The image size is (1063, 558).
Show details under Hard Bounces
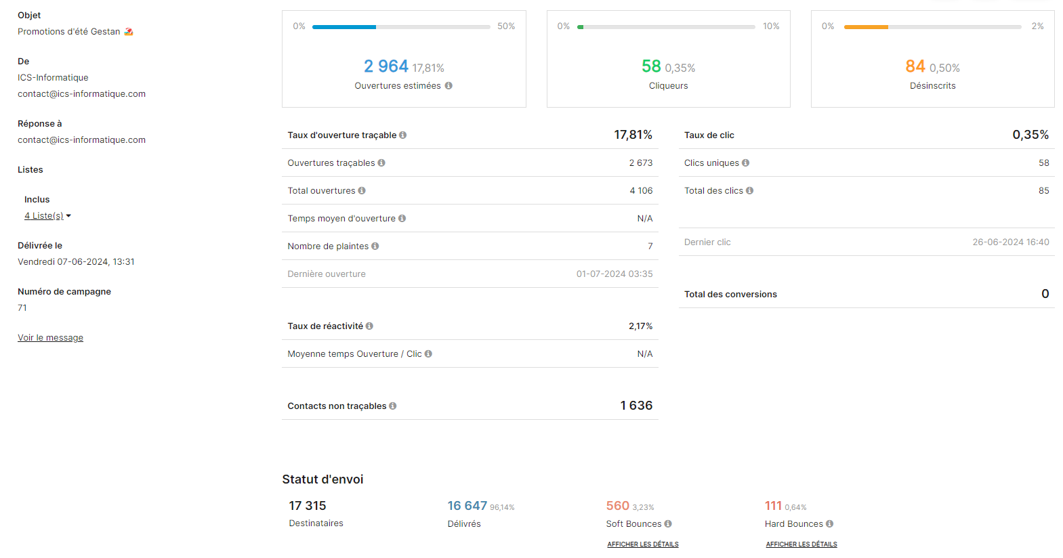tap(801, 544)
